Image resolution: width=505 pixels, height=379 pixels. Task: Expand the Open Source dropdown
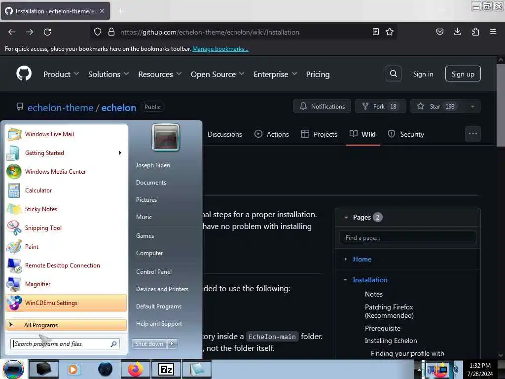tap(217, 74)
